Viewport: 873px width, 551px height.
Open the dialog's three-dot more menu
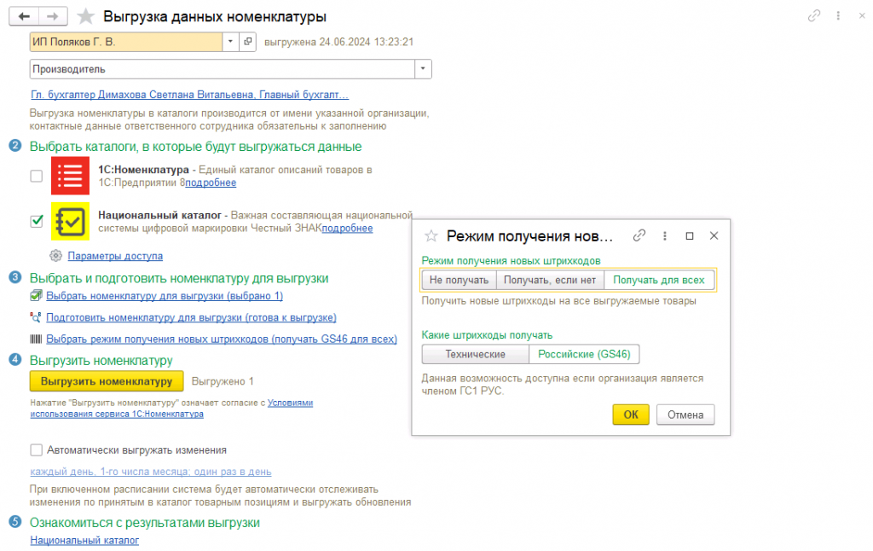[x=665, y=236]
